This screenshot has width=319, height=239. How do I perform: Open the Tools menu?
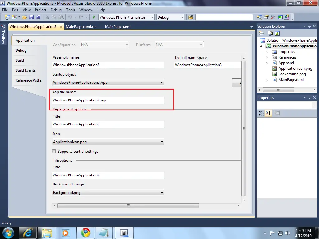[70, 10]
